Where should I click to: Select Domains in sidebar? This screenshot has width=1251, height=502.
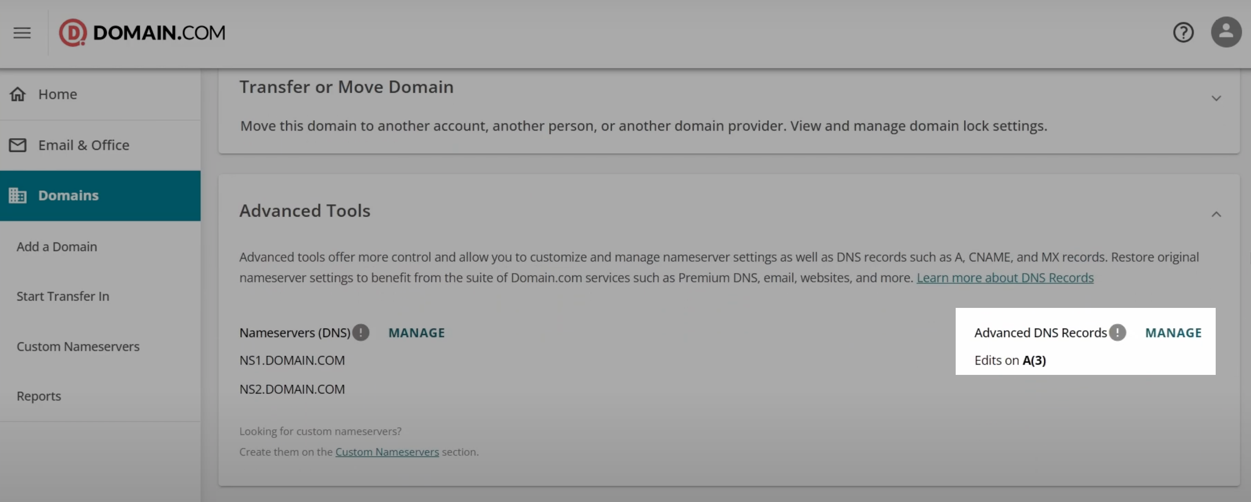100,195
